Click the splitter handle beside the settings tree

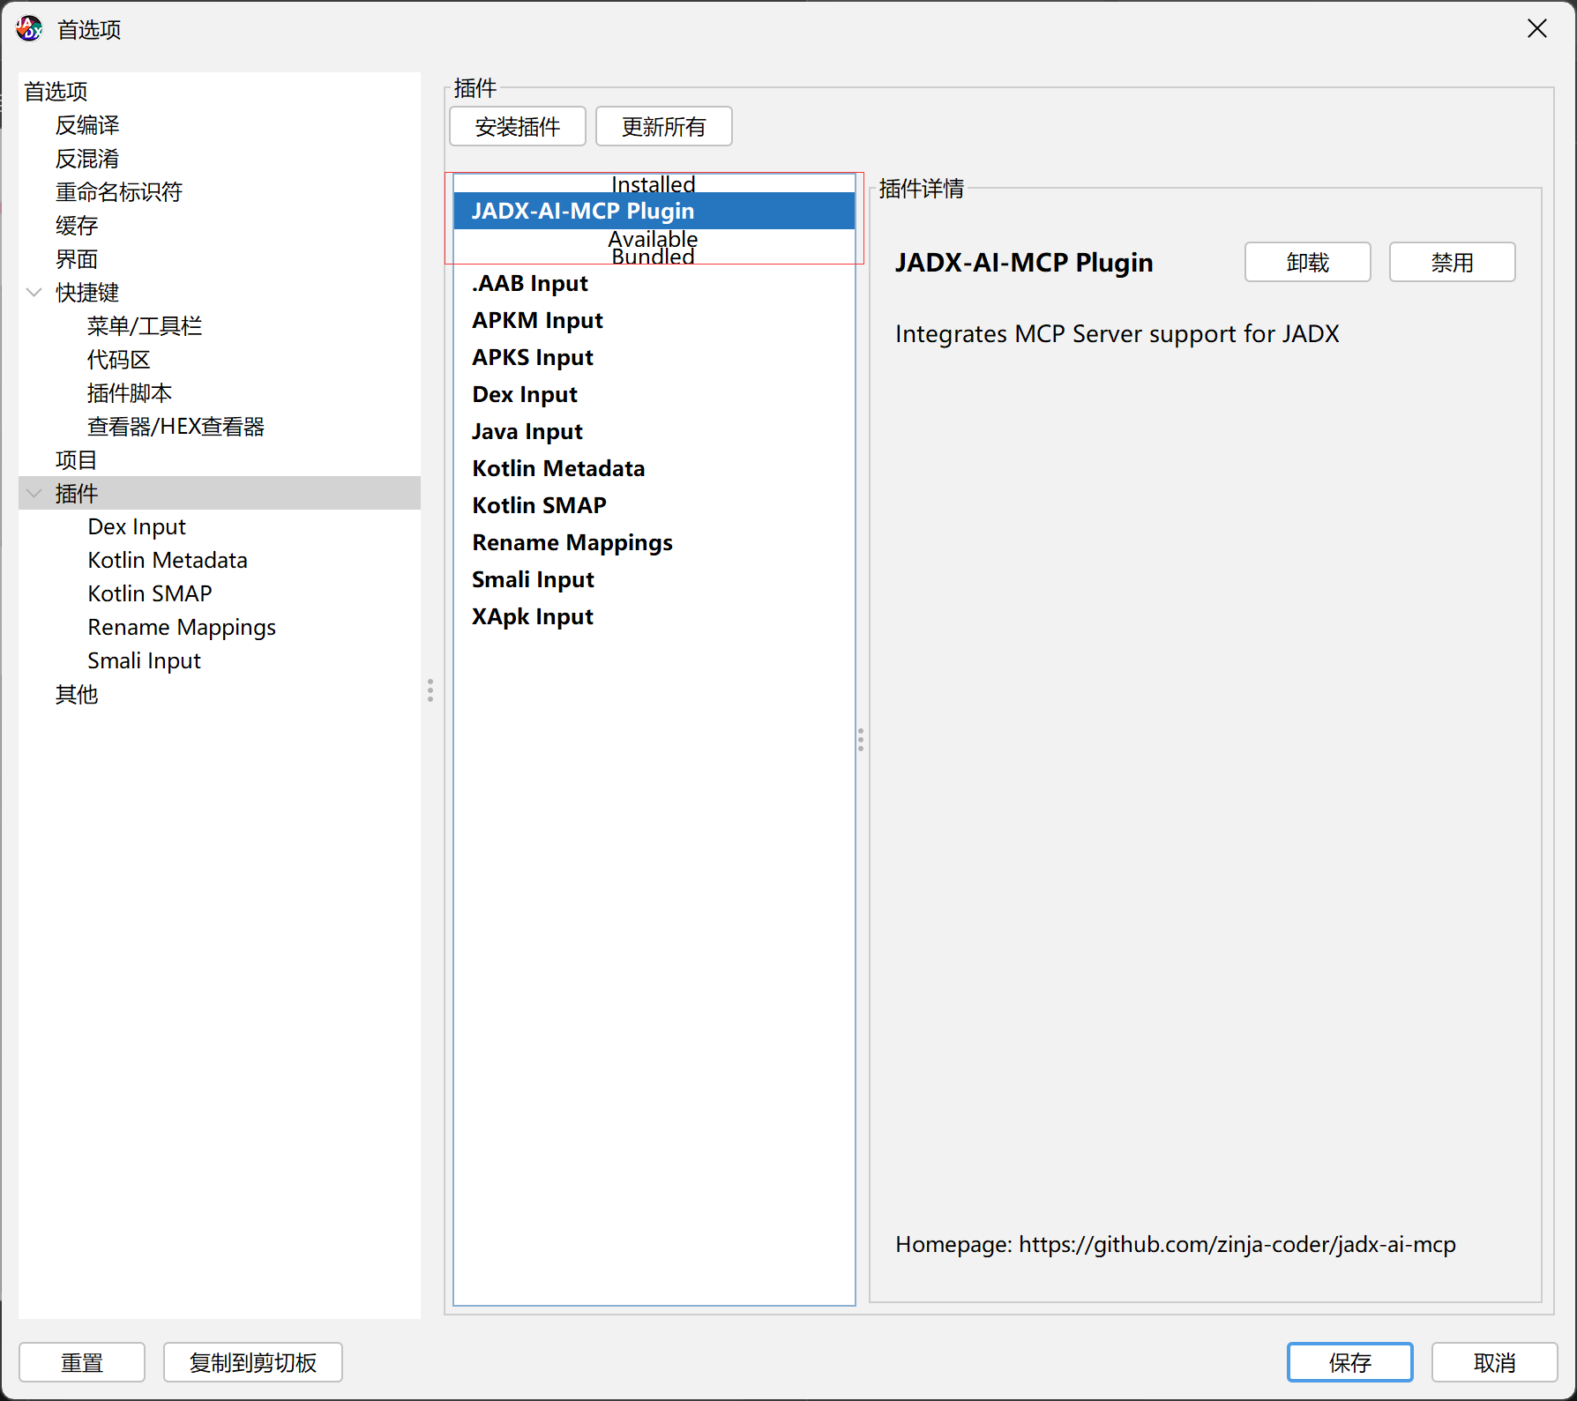(430, 690)
